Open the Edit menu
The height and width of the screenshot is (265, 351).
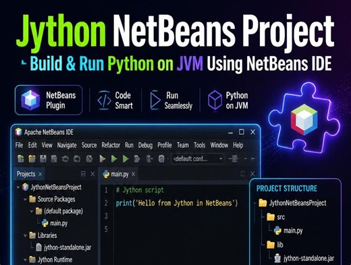[32, 145]
